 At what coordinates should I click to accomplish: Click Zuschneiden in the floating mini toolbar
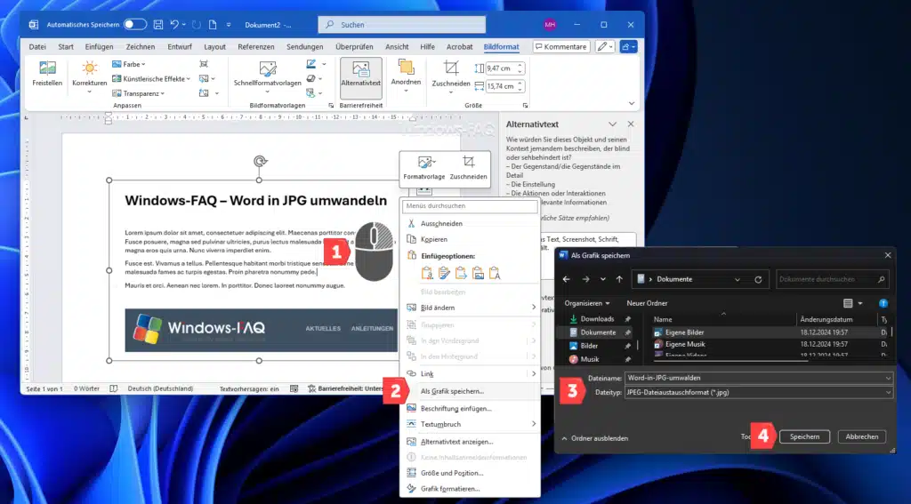468,168
